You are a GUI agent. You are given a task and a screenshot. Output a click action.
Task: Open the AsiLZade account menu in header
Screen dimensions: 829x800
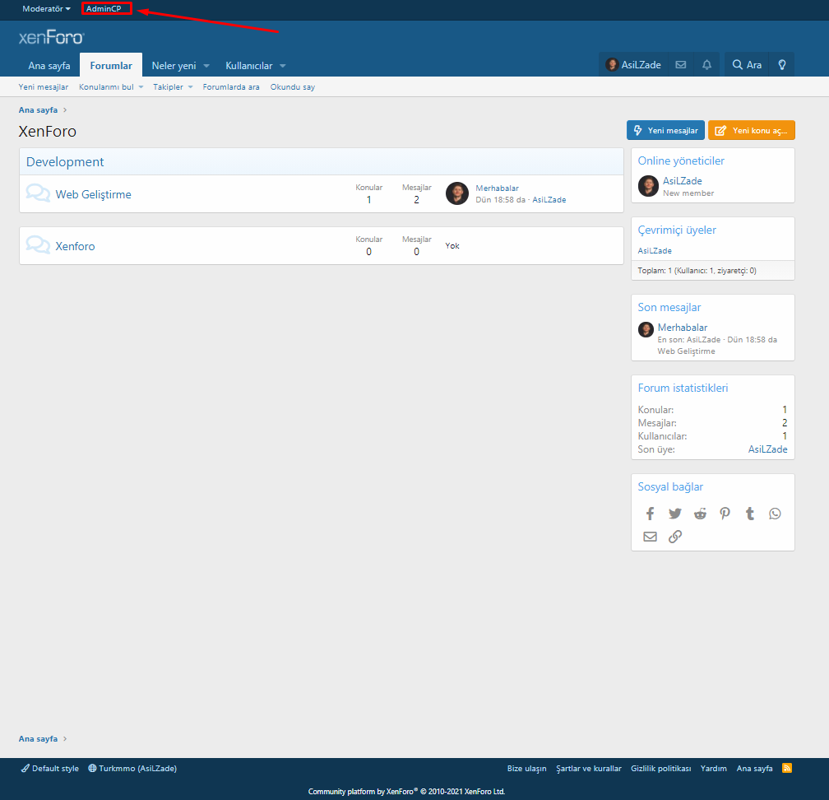click(x=633, y=64)
